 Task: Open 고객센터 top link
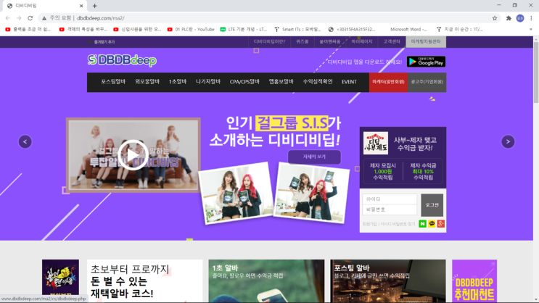click(392, 41)
